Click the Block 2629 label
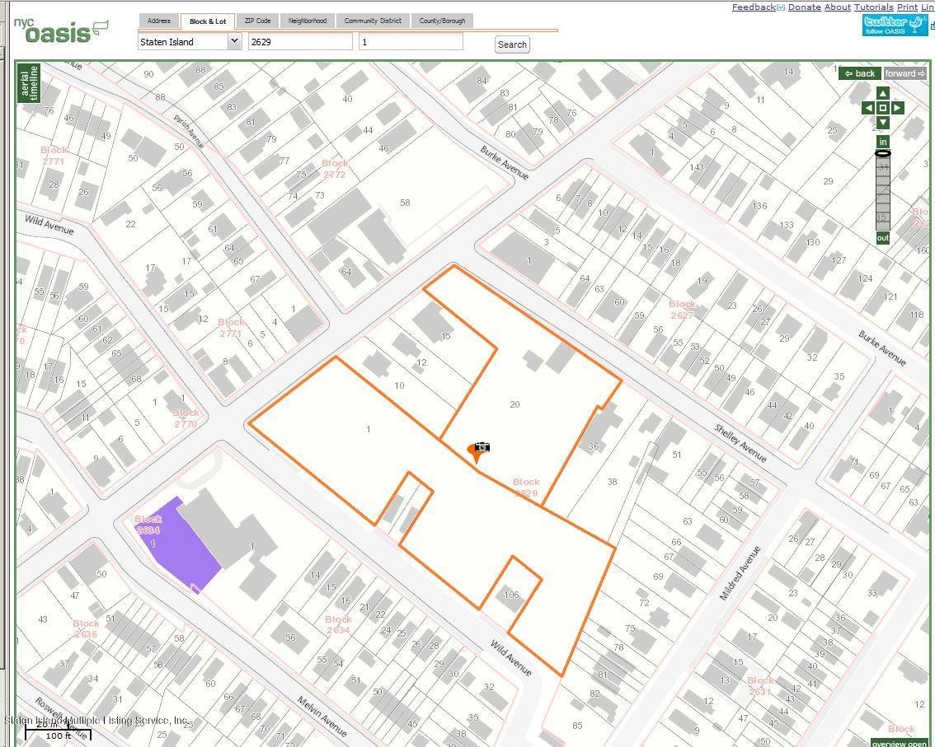The height and width of the screenshot is (747, 935). [x=526, y=488]
